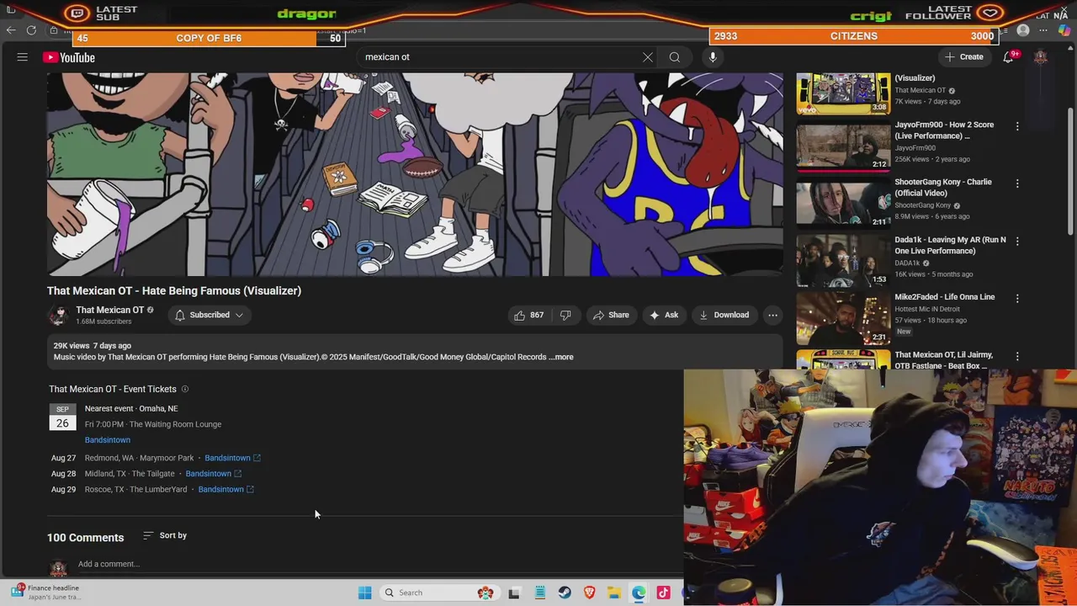This screenshot has height=606, width=1077.
Task: Open the 3:08 Visualizer video thumbnail
Action: tap(843, 93)
